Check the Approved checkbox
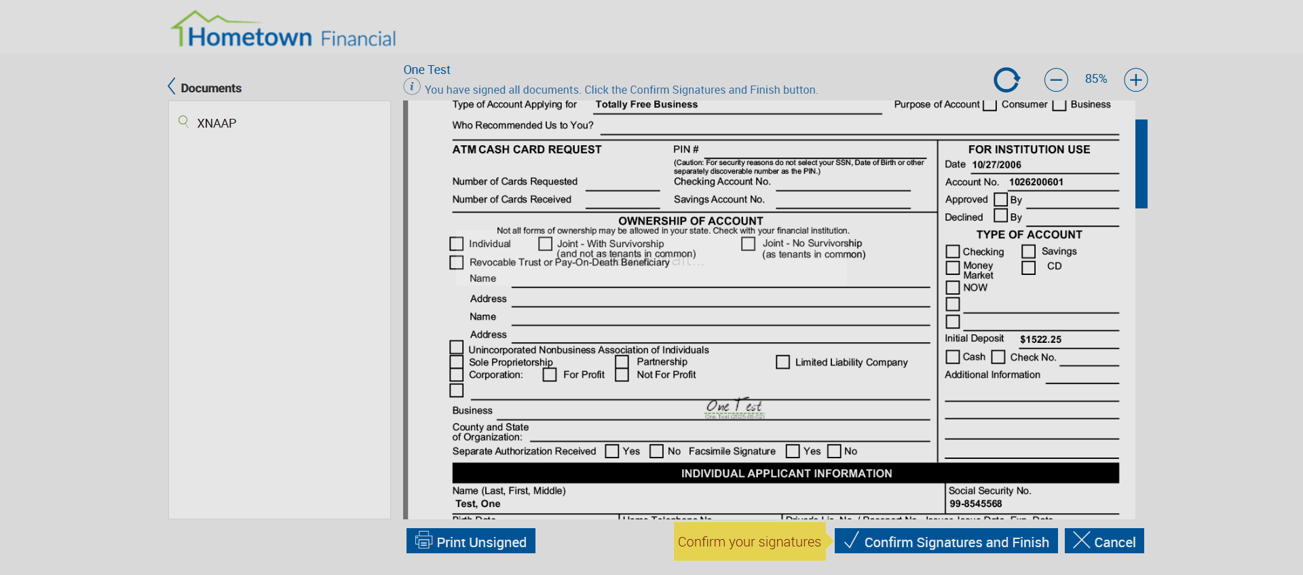 [1000, 200]
